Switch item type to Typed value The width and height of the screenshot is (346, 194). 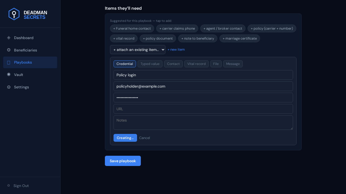coord(150,64)
